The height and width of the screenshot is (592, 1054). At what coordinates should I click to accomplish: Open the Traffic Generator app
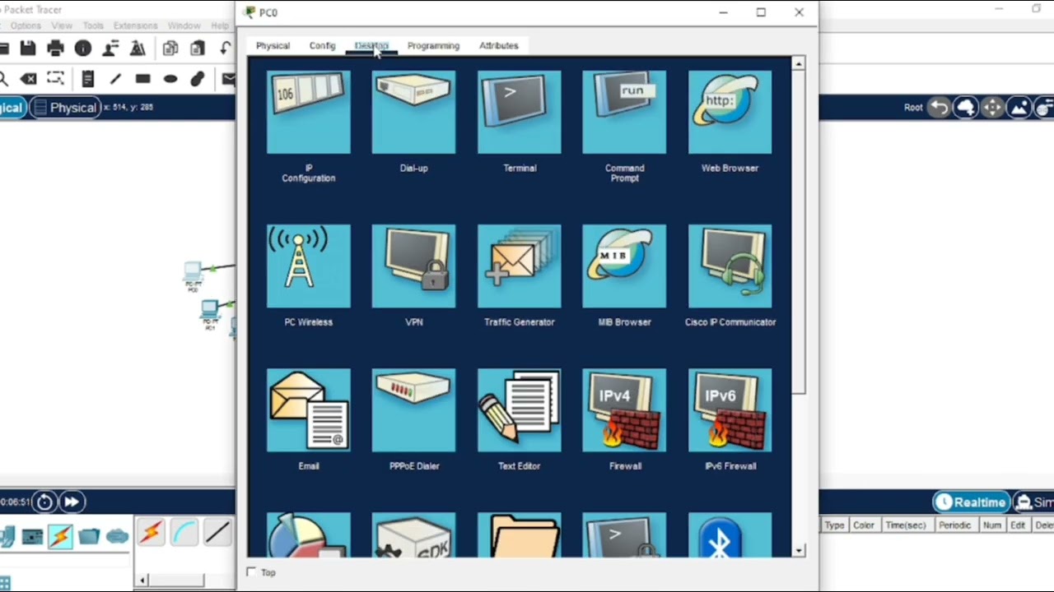pyautogui.click(x=519, y=266)
